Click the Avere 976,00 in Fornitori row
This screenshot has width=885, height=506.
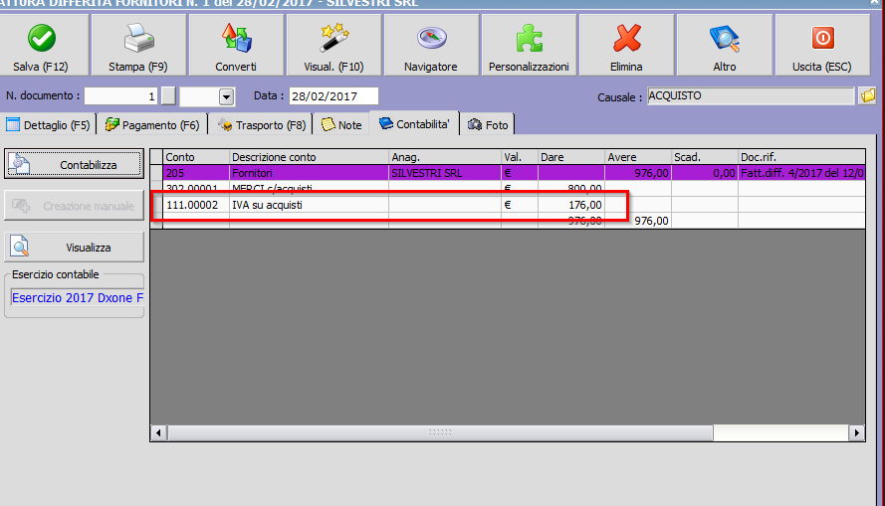click(638, 173)
